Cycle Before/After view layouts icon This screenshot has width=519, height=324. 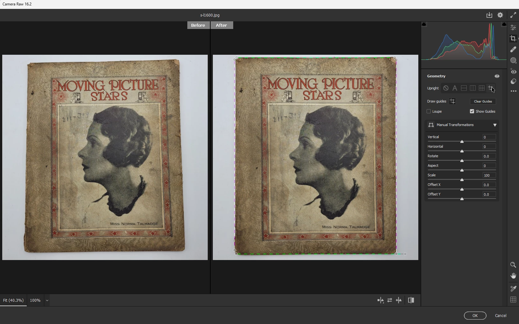point(380,300)
